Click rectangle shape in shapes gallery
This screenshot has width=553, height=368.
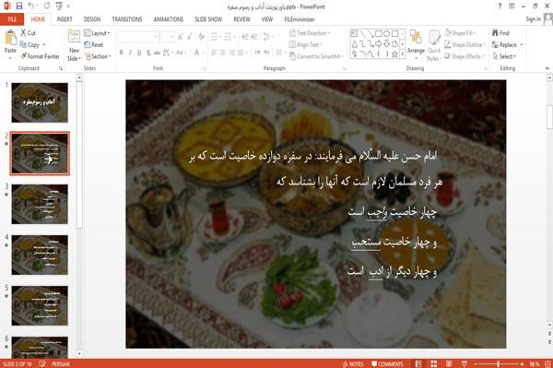point(379,34)
